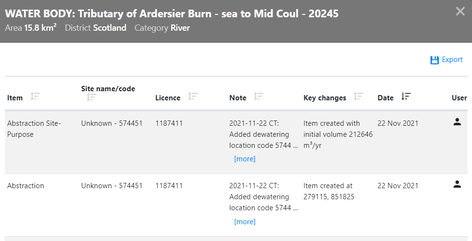472x241 pixels.
Task: Click the water body title heading
Action: pos(172,14)
